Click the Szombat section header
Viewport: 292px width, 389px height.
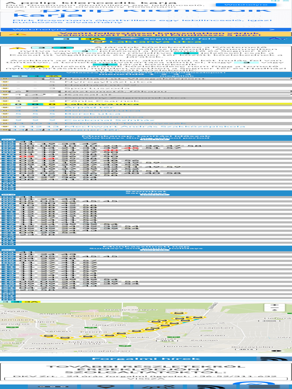146,191
